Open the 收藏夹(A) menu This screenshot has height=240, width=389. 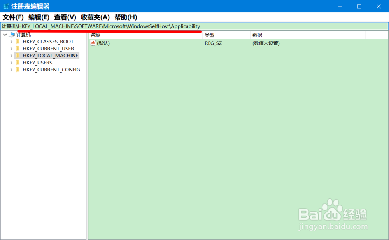pyautogui.click(x=95, y=17)
